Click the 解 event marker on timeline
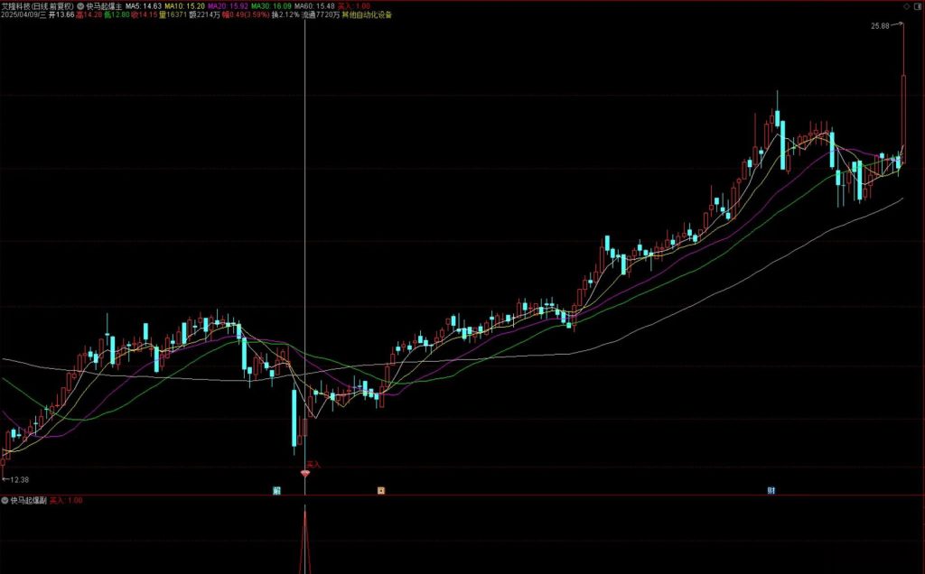The image size is (925, 574). tap(276, 490)
